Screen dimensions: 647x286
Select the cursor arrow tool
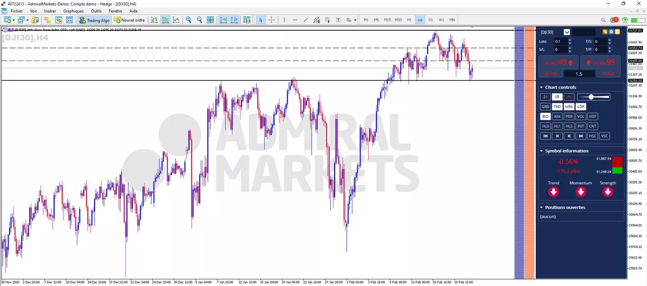261,20
